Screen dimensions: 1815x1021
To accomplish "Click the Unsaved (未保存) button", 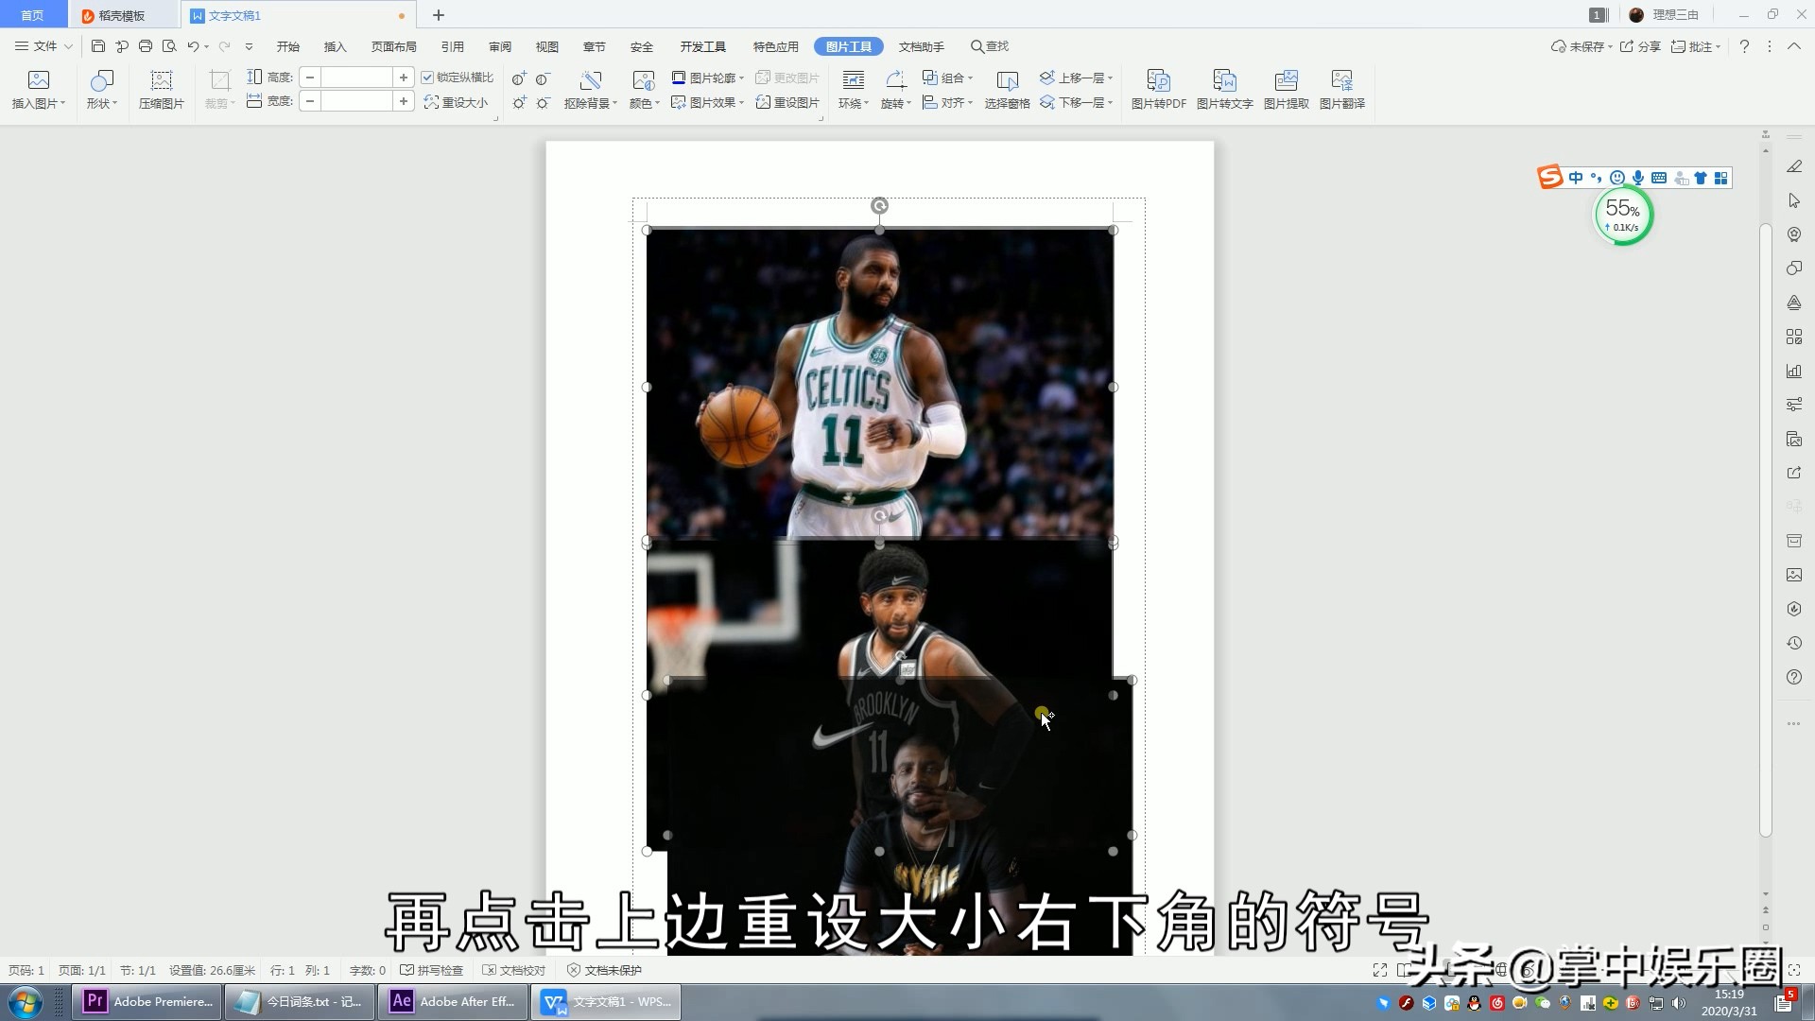I will 1582,46.
